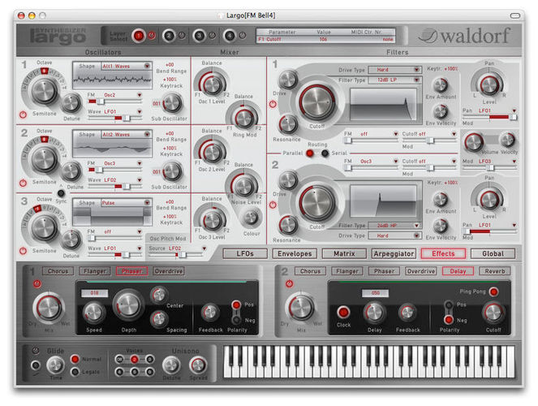Toggle Effect 2 power button

pyautogui.click(x=290, y=284)
